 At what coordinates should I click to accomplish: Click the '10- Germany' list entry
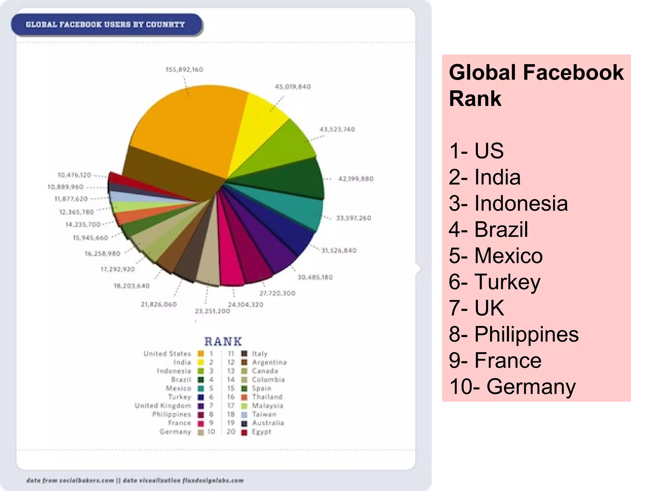[x=512, y=387]
